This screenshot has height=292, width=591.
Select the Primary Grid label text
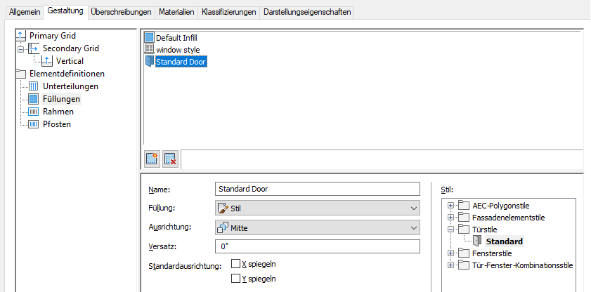pos(53,36)
